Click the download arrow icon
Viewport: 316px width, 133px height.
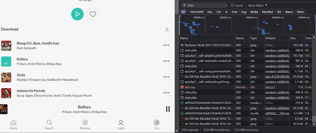pyautogui.click(x=167, y=29)
